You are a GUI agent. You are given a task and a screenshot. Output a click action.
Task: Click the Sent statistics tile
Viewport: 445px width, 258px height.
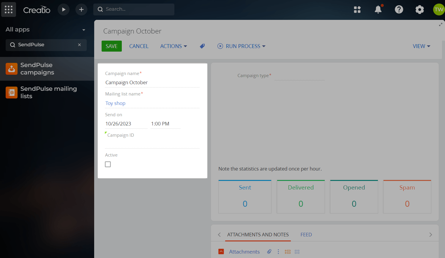pos(245,197)
